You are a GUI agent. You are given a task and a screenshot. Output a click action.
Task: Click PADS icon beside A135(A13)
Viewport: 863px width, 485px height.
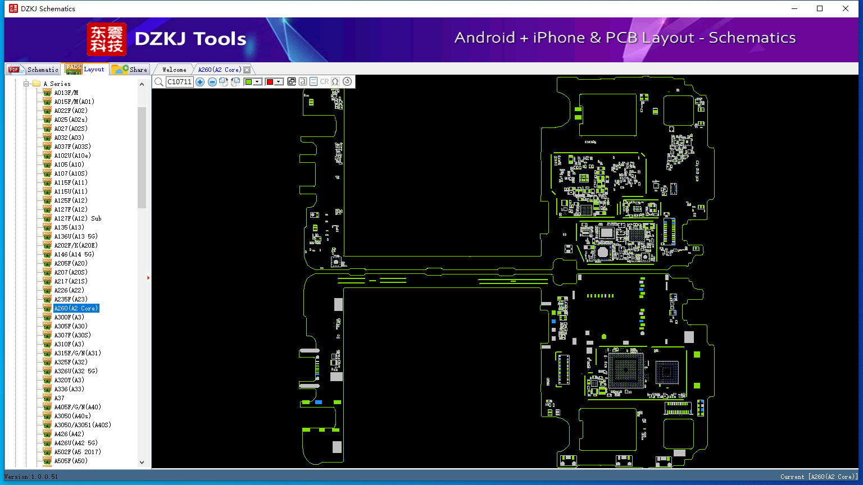click(47, 227)
